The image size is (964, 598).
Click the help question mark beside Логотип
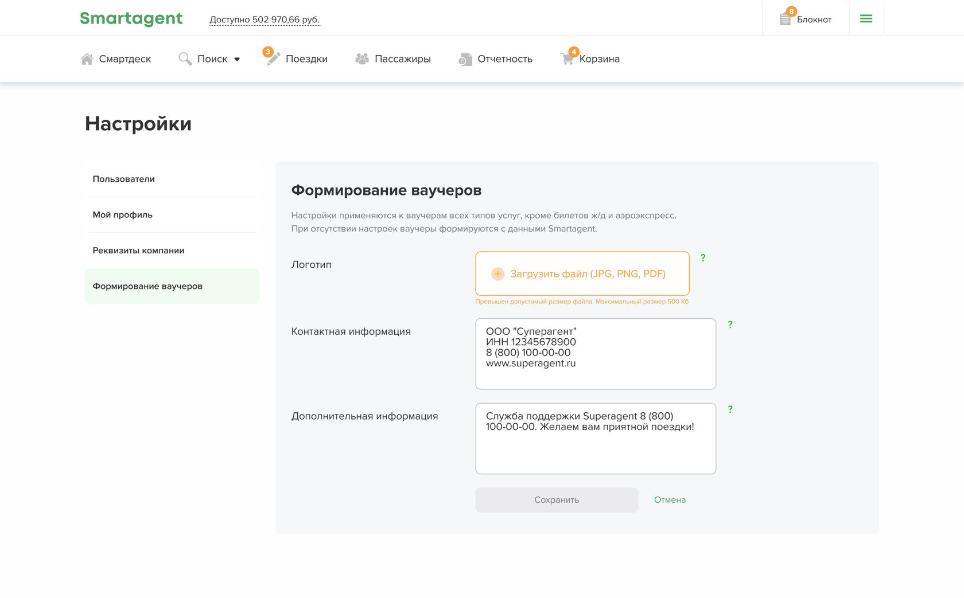[x=703, y=258]
